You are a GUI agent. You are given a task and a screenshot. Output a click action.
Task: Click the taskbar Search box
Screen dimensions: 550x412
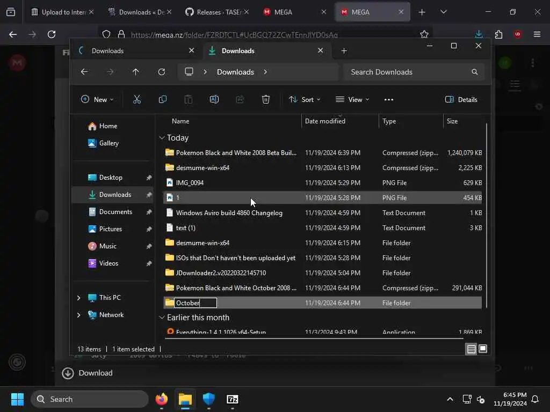90,399
